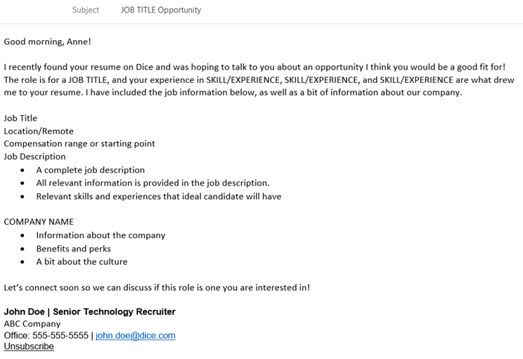The width and height of the screenshot is (523, 359).
Task: Click the greeting line Good morning, Anne!
Action: tap(47, 41)
